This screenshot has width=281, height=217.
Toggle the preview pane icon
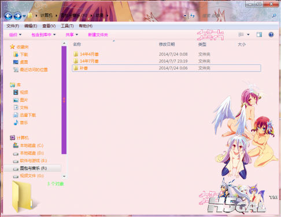pyautogui.click(x=259, y=35)
